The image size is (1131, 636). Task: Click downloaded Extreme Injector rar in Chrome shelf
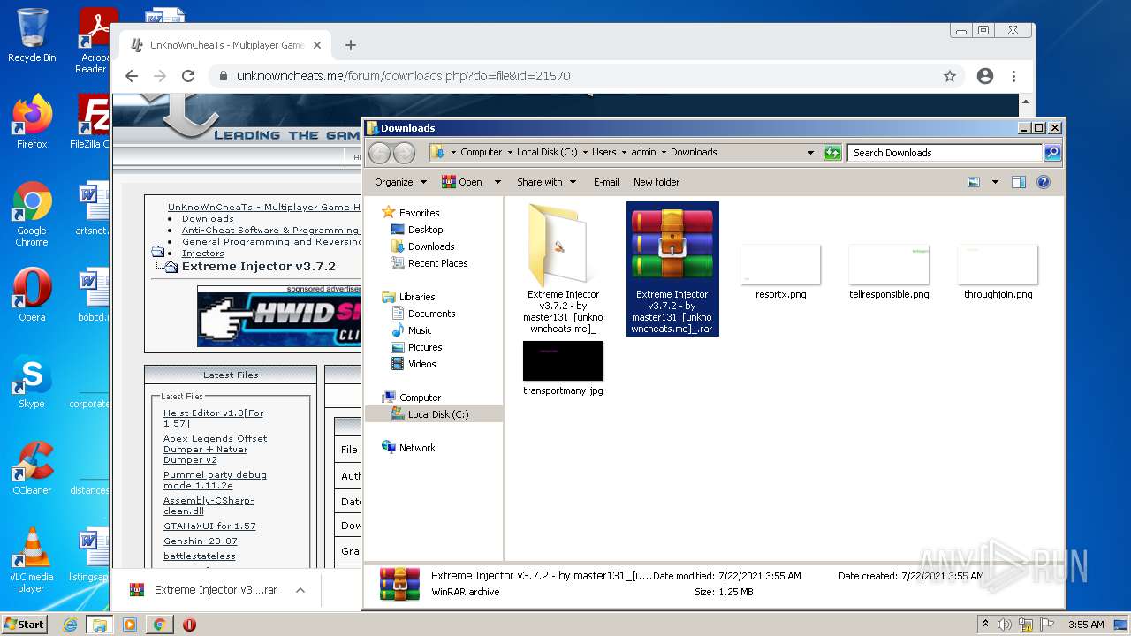tap(205, 590)
